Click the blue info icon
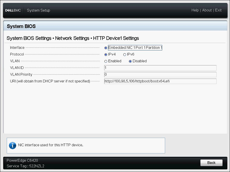The image size is (230, 172). click(x=12, y=145)
